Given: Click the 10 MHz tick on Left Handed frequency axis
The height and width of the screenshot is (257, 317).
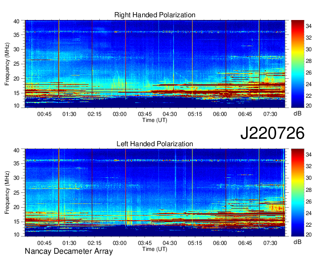Looking at the screenshot, I should tap(17, 234).
